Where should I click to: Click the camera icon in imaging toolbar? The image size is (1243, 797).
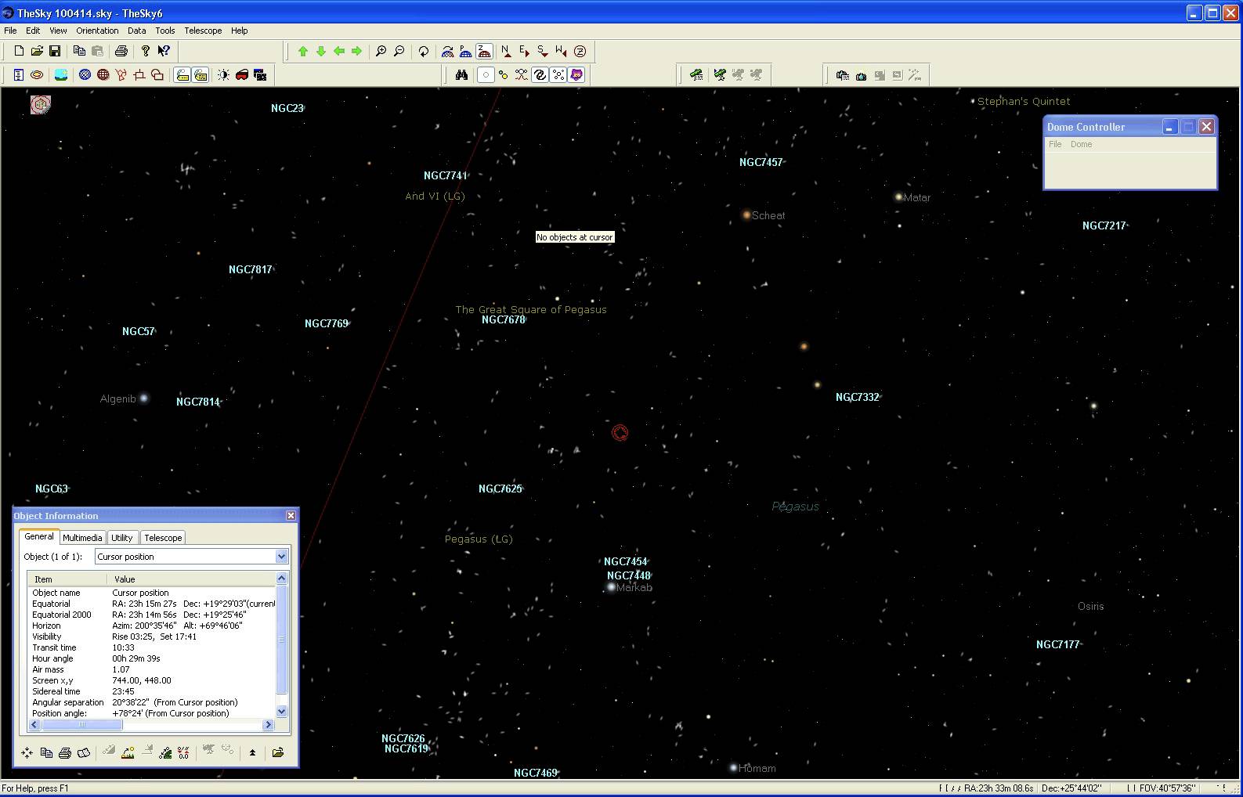861,76
